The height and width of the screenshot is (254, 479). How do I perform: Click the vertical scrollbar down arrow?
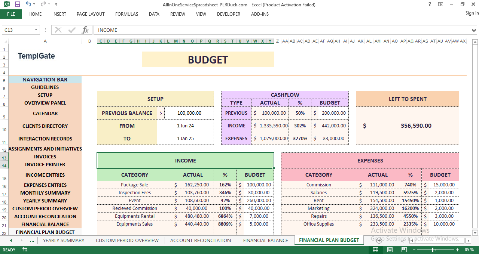pyautogui.click(x=476, y=233)
